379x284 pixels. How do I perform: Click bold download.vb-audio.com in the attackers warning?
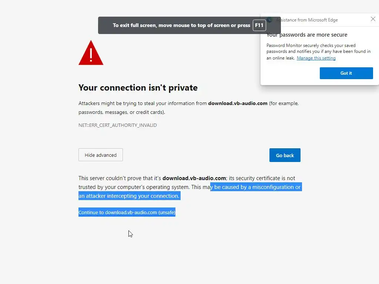[x=238, y=104]
